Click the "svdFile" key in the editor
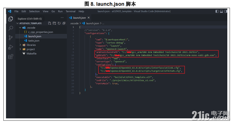232x122 pixels. 101,80
